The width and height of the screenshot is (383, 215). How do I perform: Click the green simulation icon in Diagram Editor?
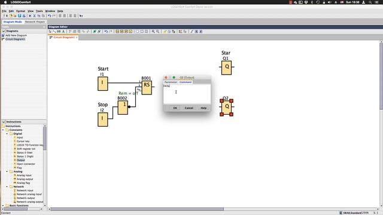[x=95, y=32]
